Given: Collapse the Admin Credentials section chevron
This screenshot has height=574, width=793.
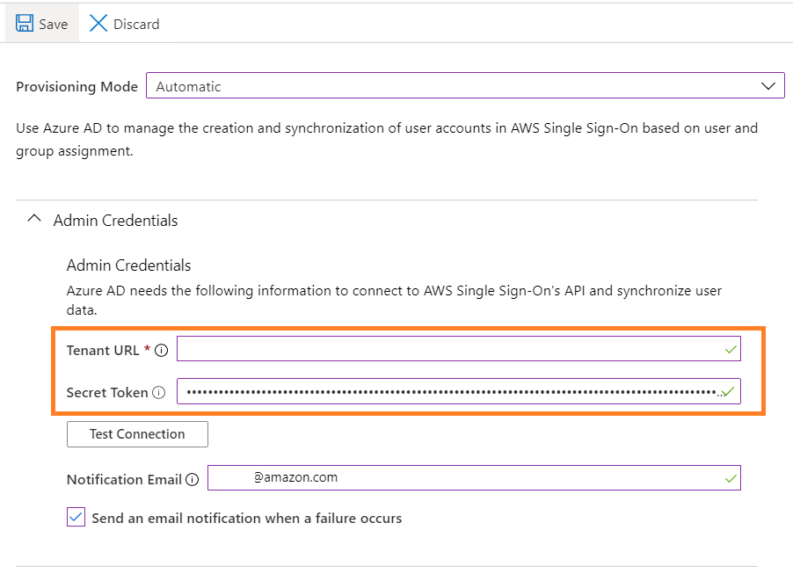Looking at the screenshot, I should 34,220.
